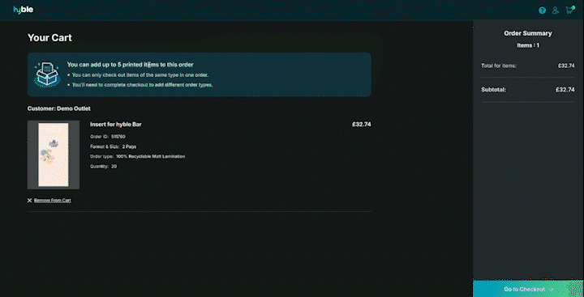Viewport: 584px width, 297px height.
Task: Click the Quantity: 20 line
Action: [x=104, y=167]
